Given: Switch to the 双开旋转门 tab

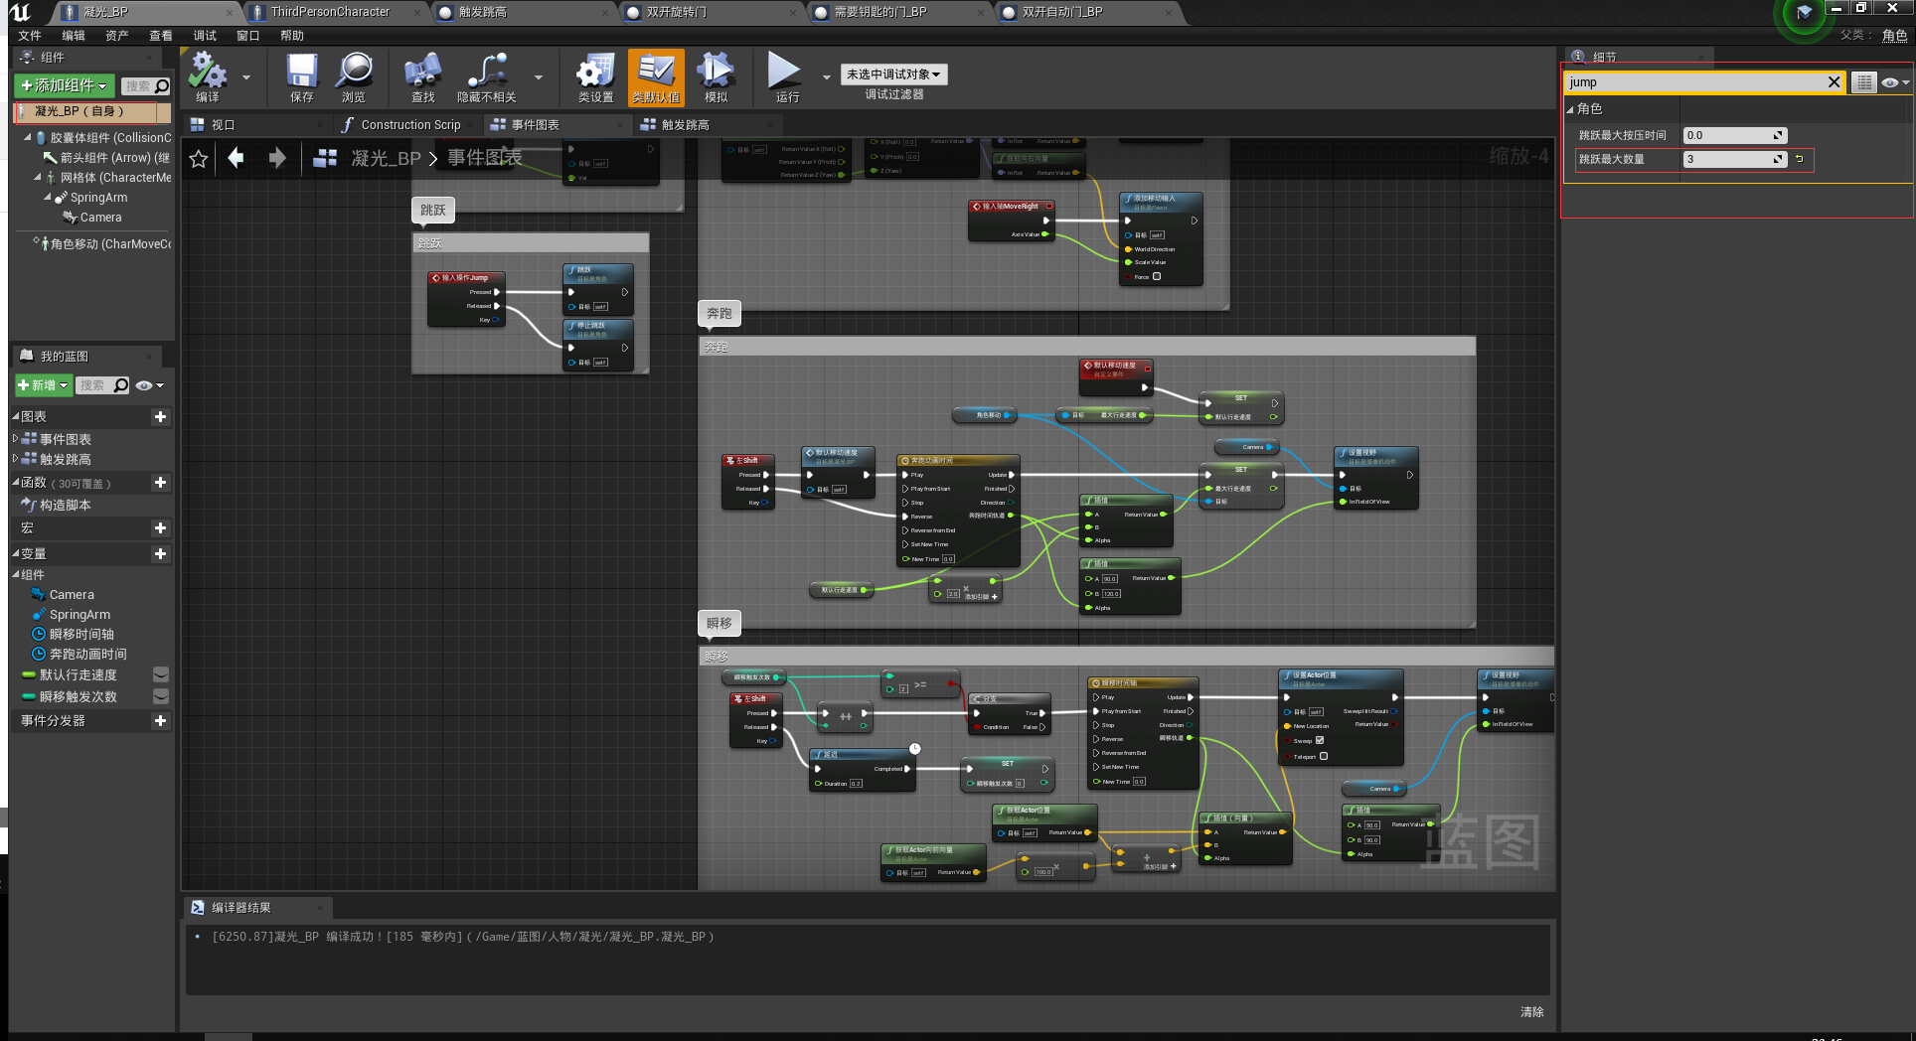Looking at the screenshot, I should (x=677, y=12).
